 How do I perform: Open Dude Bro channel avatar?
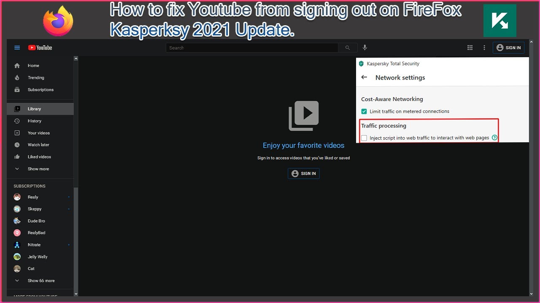(x=17, y=221)
